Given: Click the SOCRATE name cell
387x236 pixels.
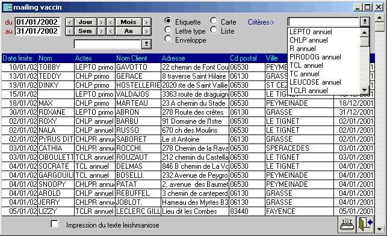Looking at the screenshot, I should 56,166.
